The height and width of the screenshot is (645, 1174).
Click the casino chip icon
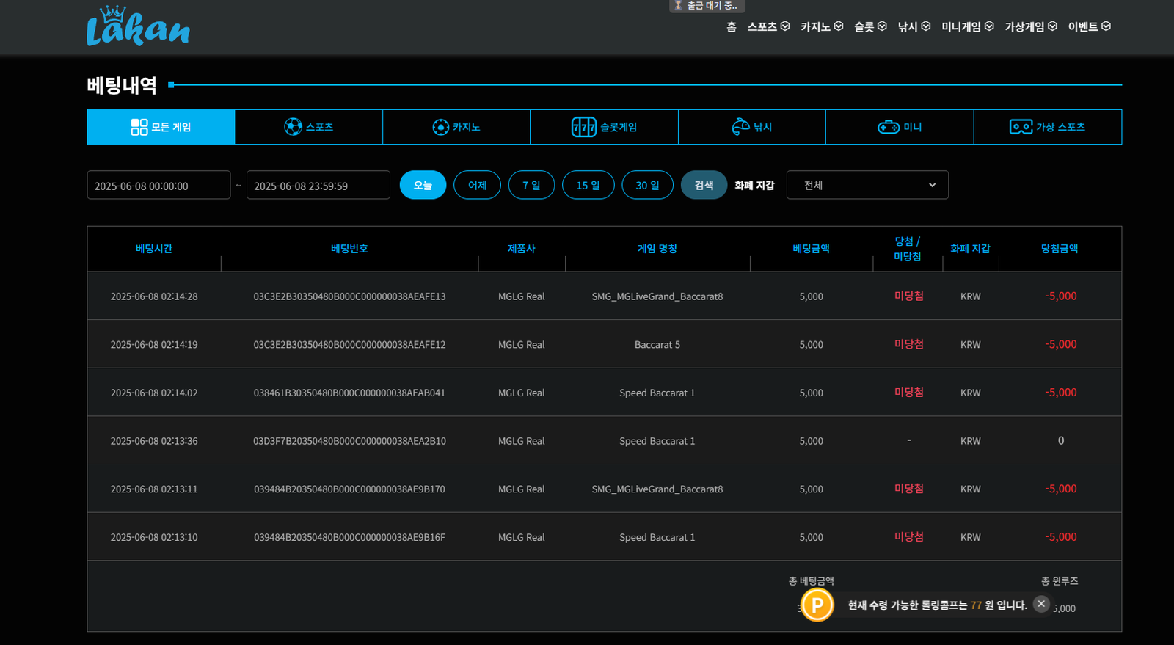(440, 128)
